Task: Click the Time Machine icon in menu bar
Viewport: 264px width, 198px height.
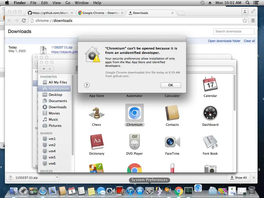Action: (x=202, y=3)
